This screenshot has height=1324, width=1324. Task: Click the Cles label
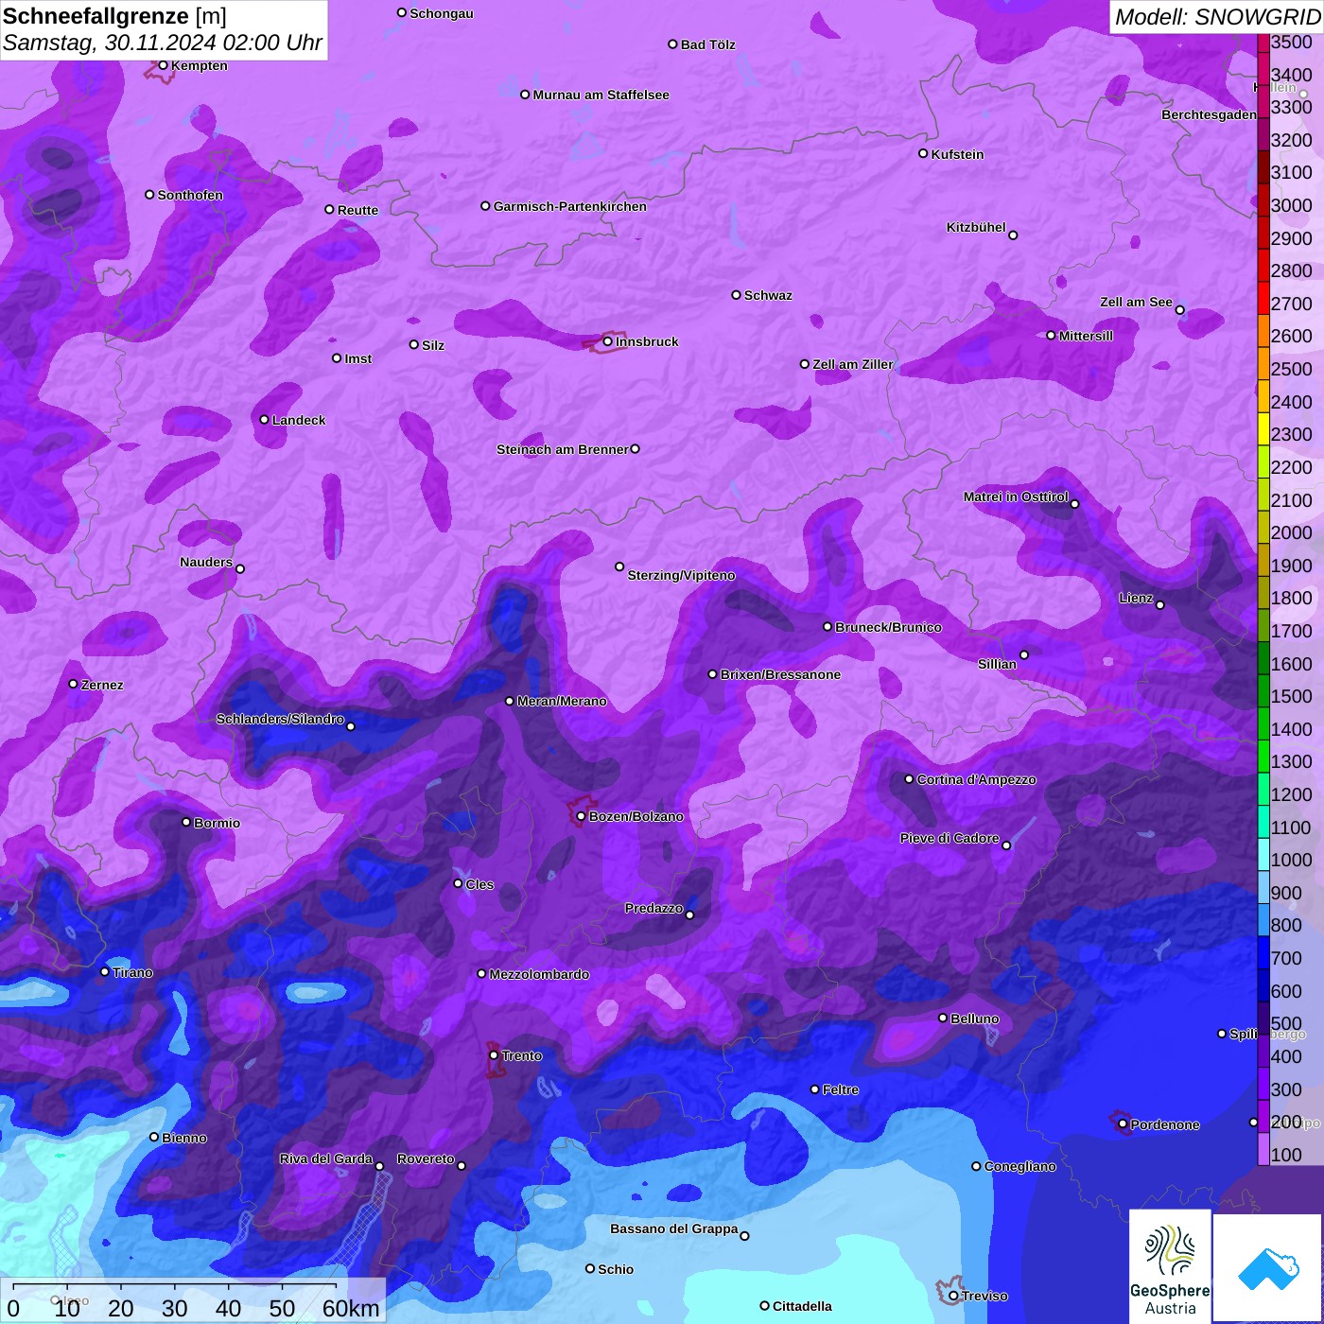pyautogui.click(x=479, y=884)
